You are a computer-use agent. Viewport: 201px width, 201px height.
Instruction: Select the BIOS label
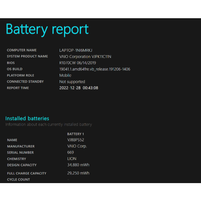point(11,63)
